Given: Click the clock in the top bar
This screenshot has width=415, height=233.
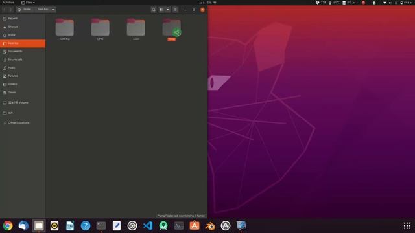Looking at the screenshot, I should point(207,3).
